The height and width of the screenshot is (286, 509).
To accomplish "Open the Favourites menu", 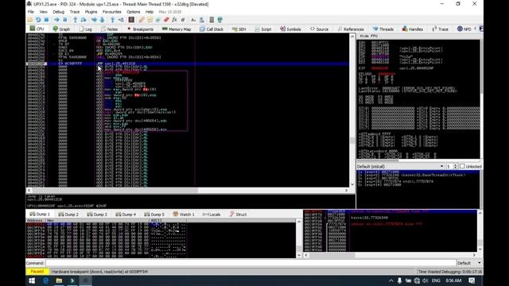I will pyautogui.click(x=111, y=12).
